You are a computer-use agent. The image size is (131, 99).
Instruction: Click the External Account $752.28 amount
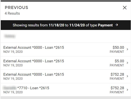pyautogui.click(x=117, y=74)
